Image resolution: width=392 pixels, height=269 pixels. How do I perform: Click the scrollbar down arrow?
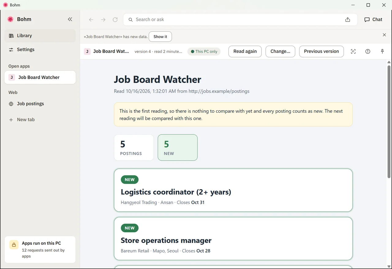(x=389, y=267)
